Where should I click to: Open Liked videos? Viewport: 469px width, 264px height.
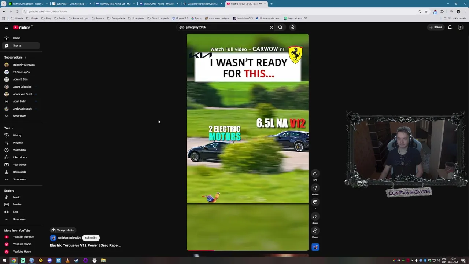point(20,157)
